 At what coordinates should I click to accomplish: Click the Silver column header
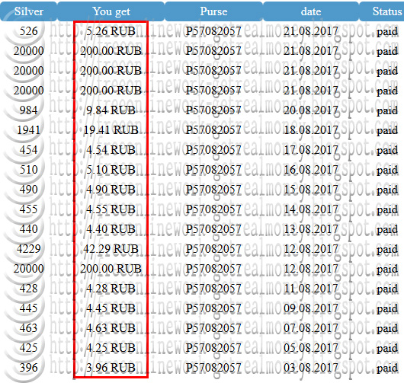point(29,11)
